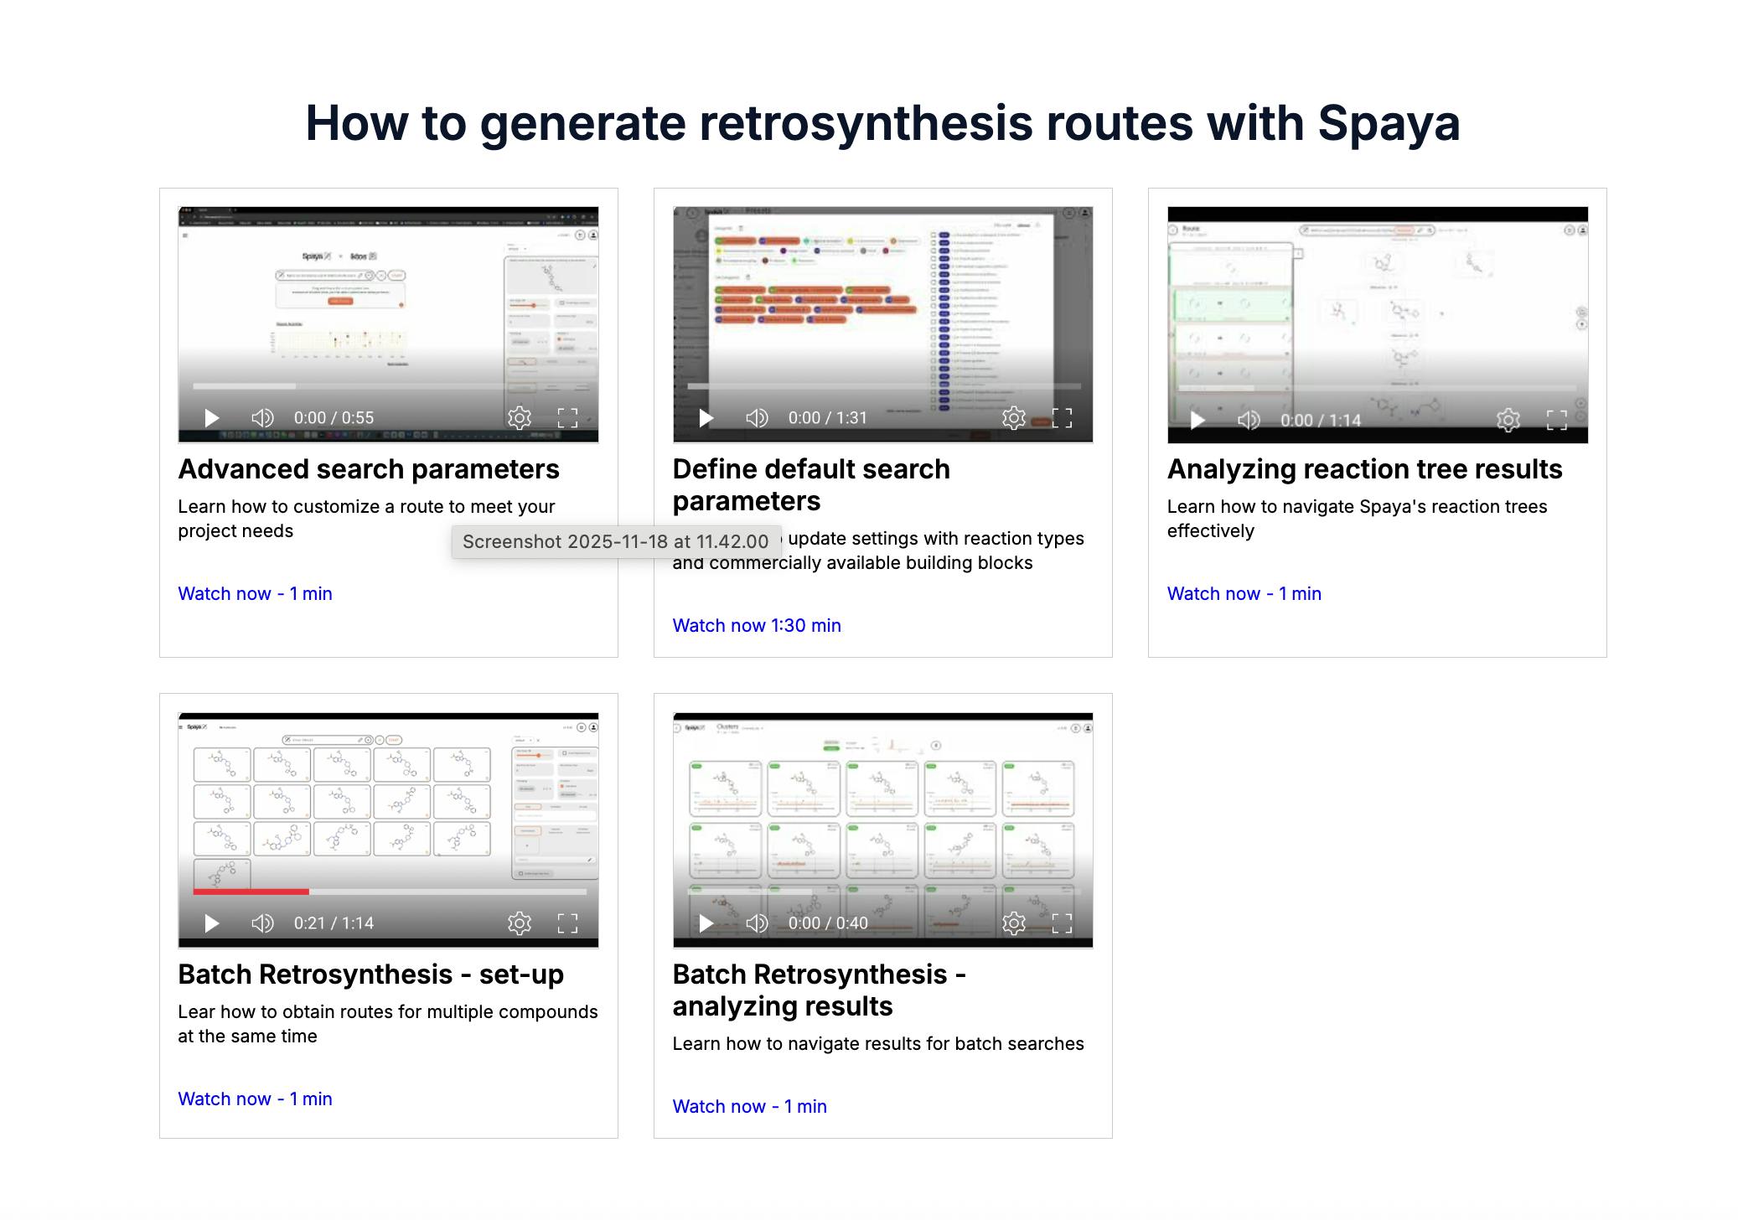1738x1220 pixels.
Task: Open settings gear on Analyzing reaction tree video
Action: 1508,420
